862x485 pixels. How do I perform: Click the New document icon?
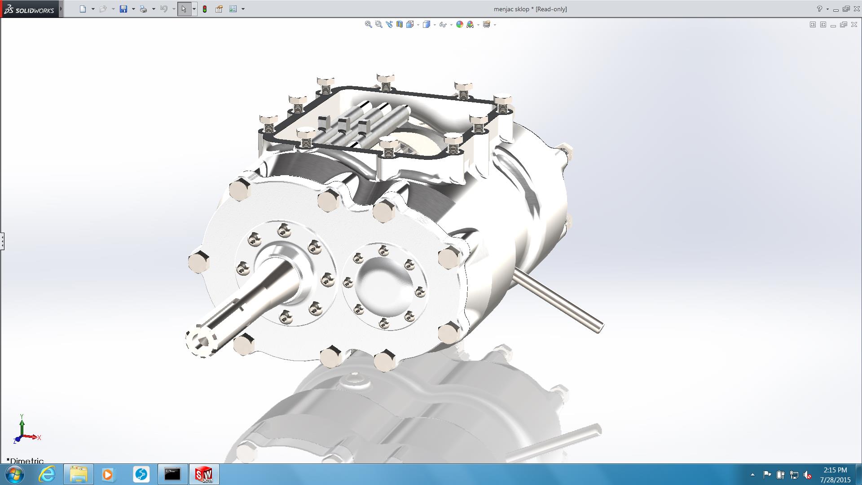coord(83,9)
